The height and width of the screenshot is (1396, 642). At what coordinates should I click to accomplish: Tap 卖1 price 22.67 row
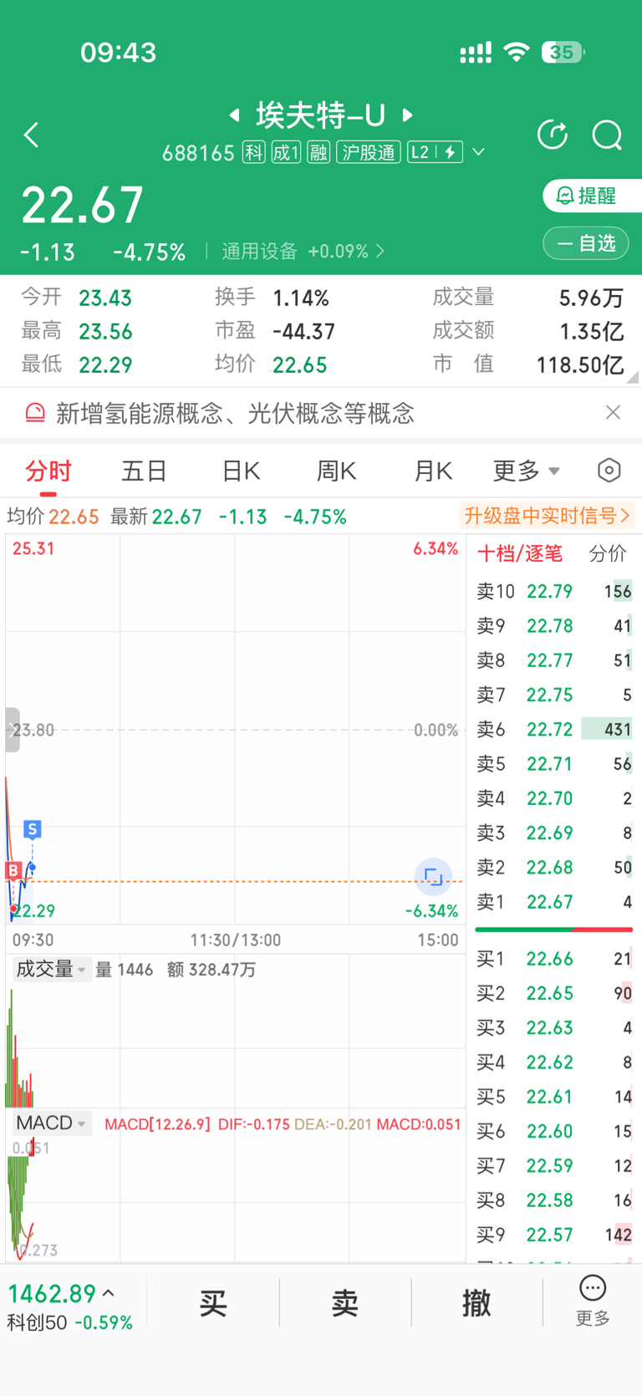pos(553,902)
